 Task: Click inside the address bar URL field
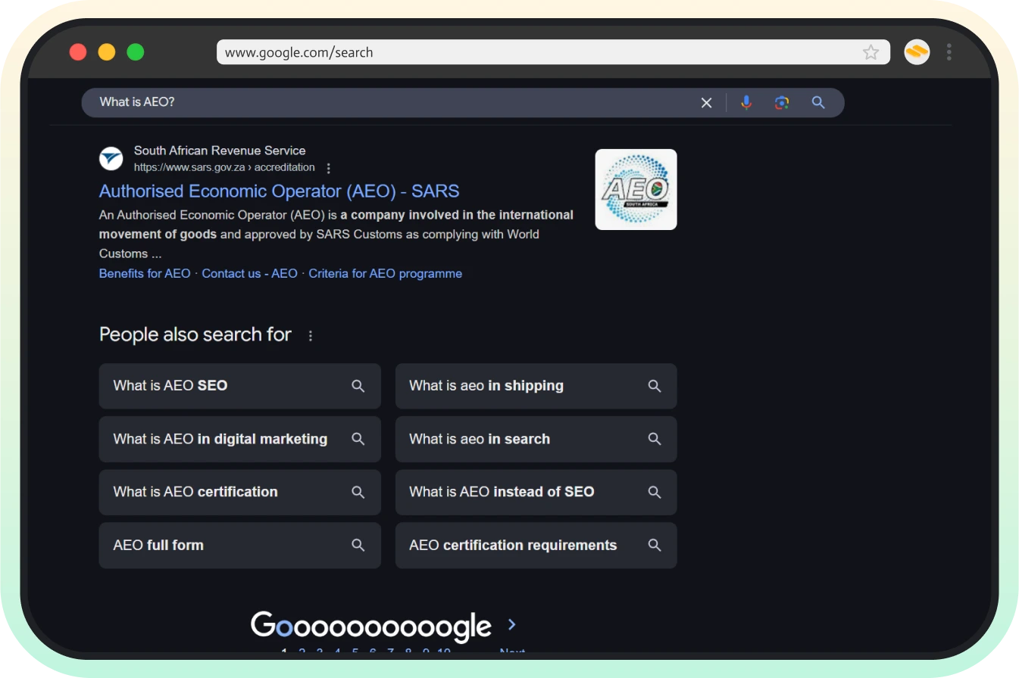(x=455, y=51)
